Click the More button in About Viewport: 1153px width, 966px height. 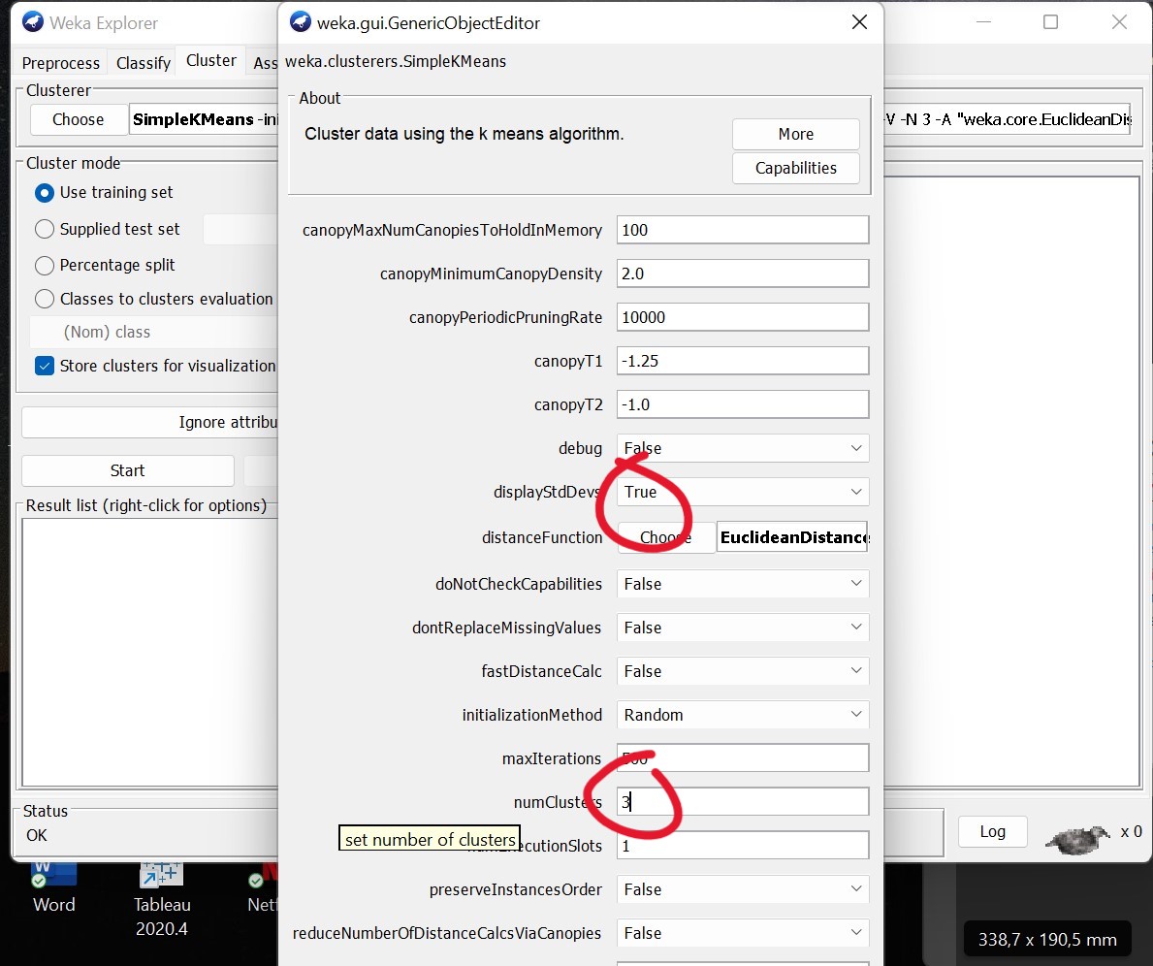pos(795,134)
